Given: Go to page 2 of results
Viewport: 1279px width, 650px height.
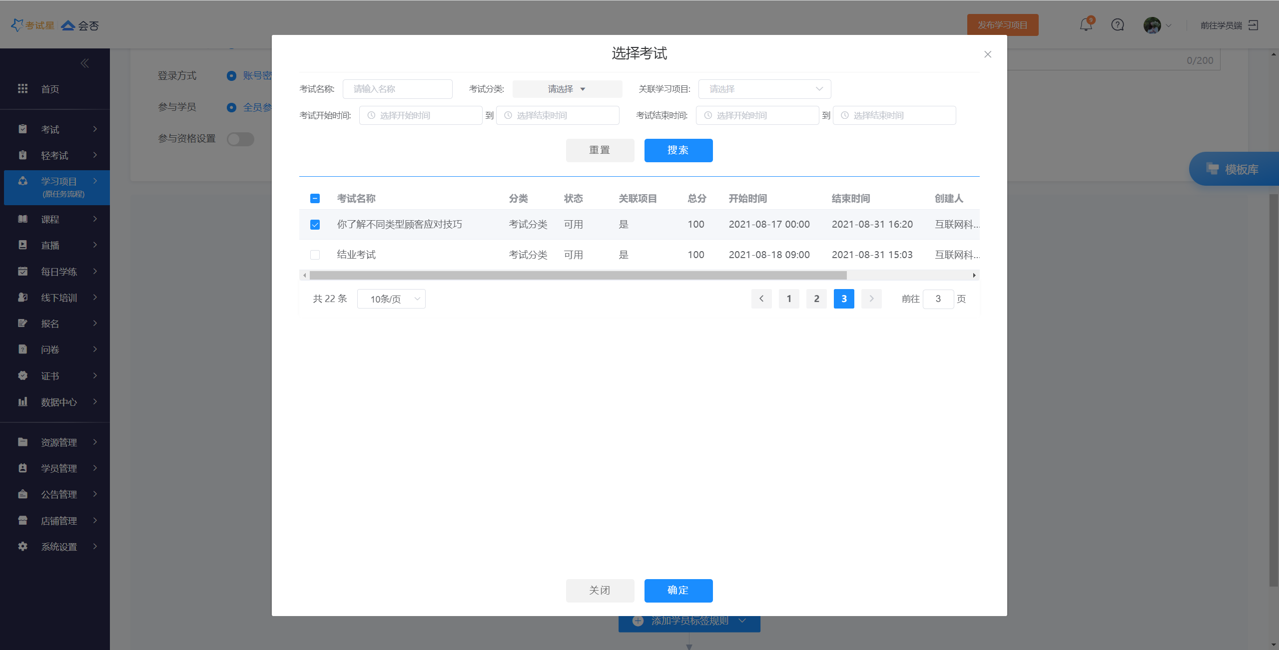Looking at the screenshot, I should pyautogui.click(x=816, y=299).
